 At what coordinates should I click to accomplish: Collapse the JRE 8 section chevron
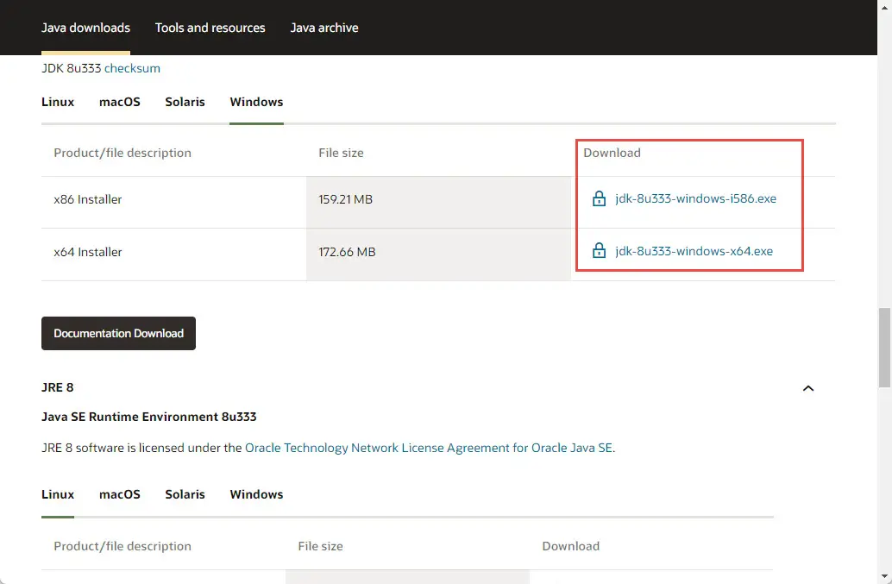pyautogui.click(x=808, y=388)
